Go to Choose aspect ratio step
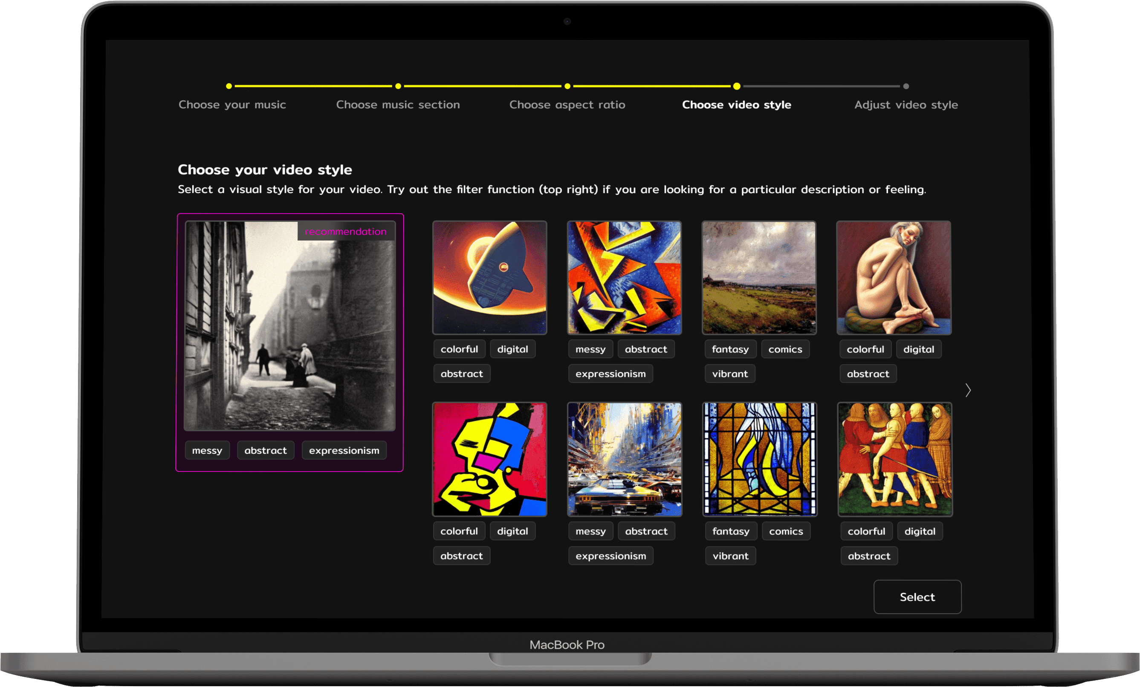1140x687 pixels. [x=567, y=104]
